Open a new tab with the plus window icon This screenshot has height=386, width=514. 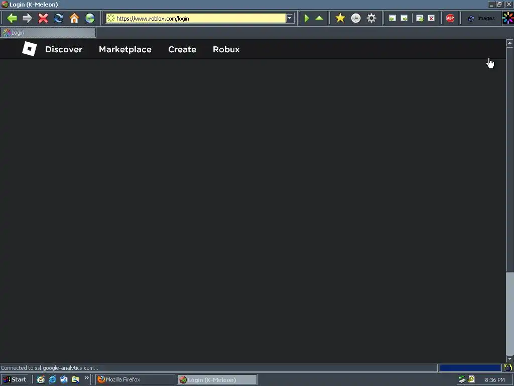click(420, 19)
